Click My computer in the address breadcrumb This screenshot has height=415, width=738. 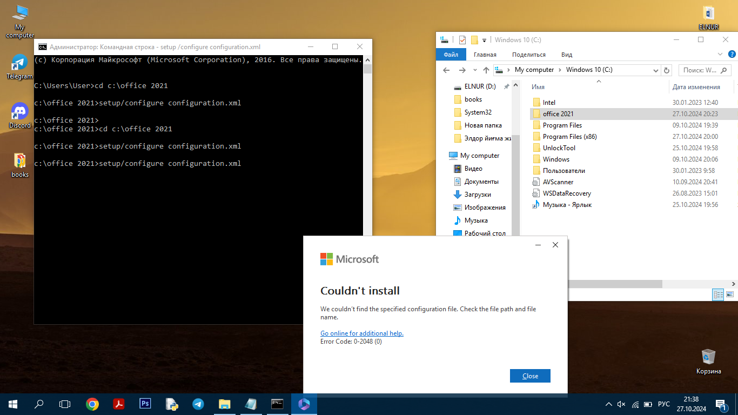coord(534,70)
